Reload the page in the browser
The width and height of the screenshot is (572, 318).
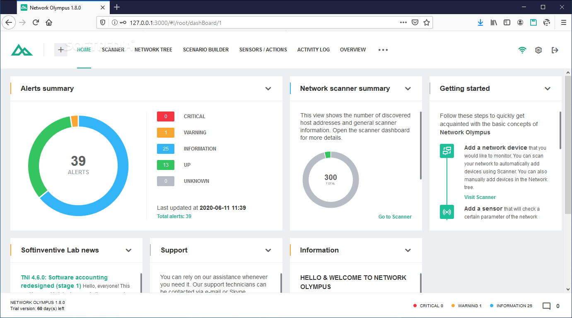tap(36, 22)
